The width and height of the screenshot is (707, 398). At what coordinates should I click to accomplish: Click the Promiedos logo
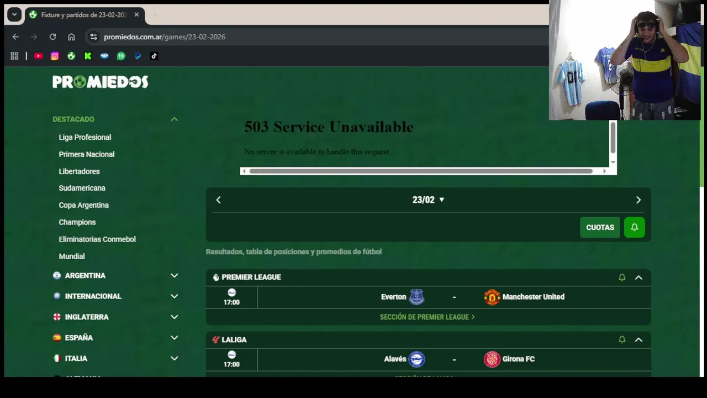coord(101,82)
